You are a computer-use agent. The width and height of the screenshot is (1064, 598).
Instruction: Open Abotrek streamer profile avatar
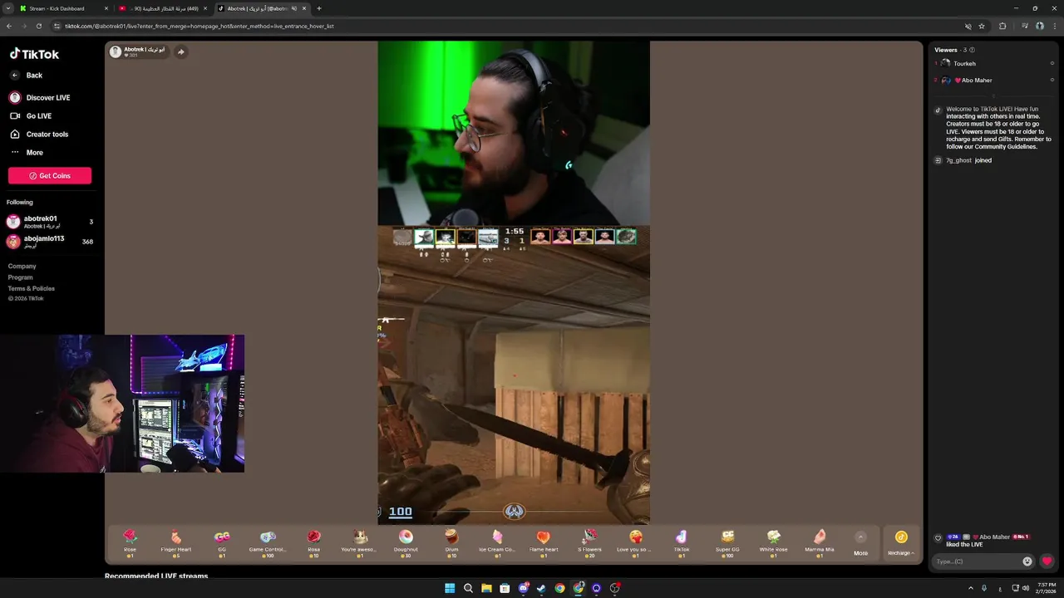click(x=116, y=51)
